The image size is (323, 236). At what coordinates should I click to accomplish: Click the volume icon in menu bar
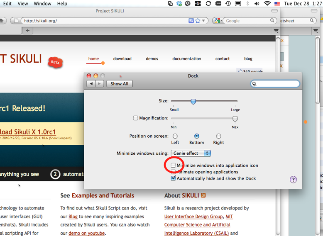[x=257, y=4]
